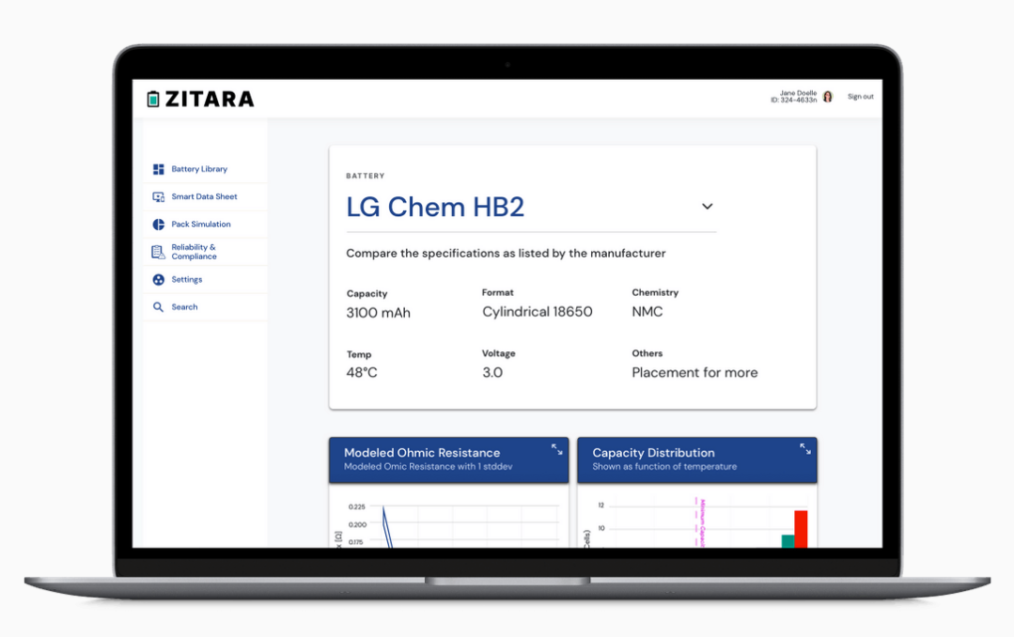Click the Jane Doelle user name
Screen dimensions: 1014x637
click(x=798, y=93)
